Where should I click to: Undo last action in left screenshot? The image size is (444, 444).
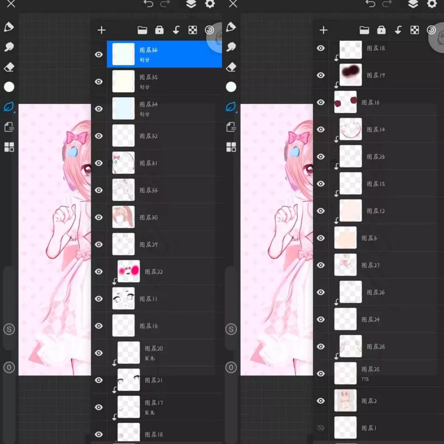point(148,3)
